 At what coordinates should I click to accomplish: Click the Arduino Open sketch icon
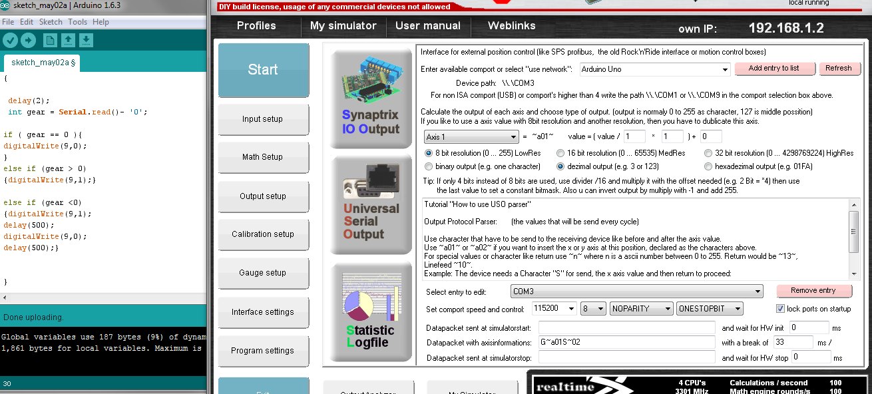click(x=68, y=41)
